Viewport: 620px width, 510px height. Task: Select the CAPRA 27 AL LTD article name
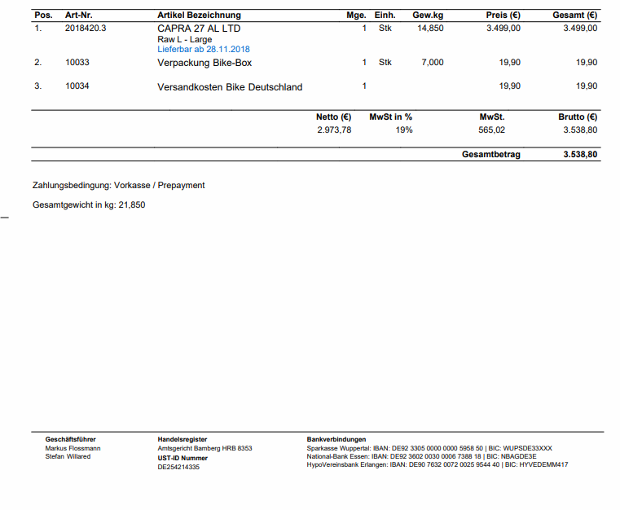(x=199, y=28)
